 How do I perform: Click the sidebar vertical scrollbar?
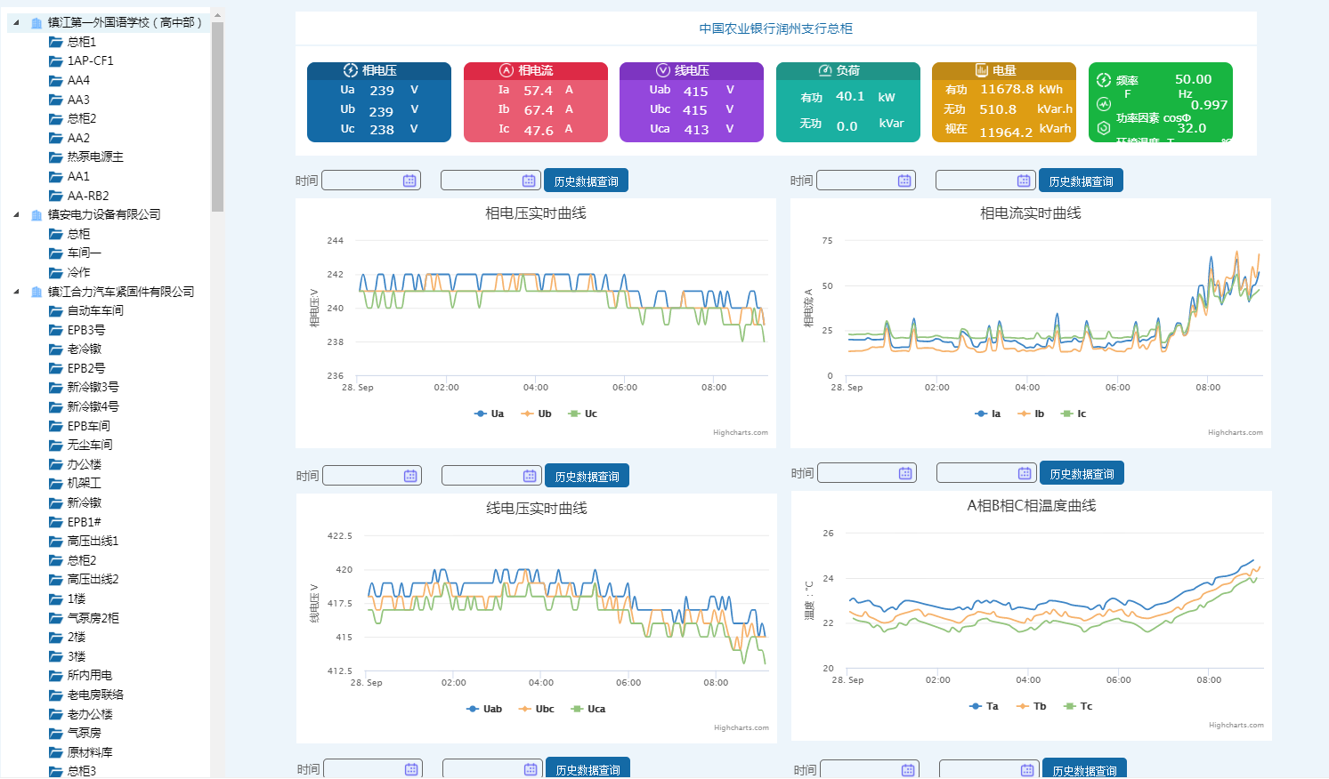[x=217, y=116]
